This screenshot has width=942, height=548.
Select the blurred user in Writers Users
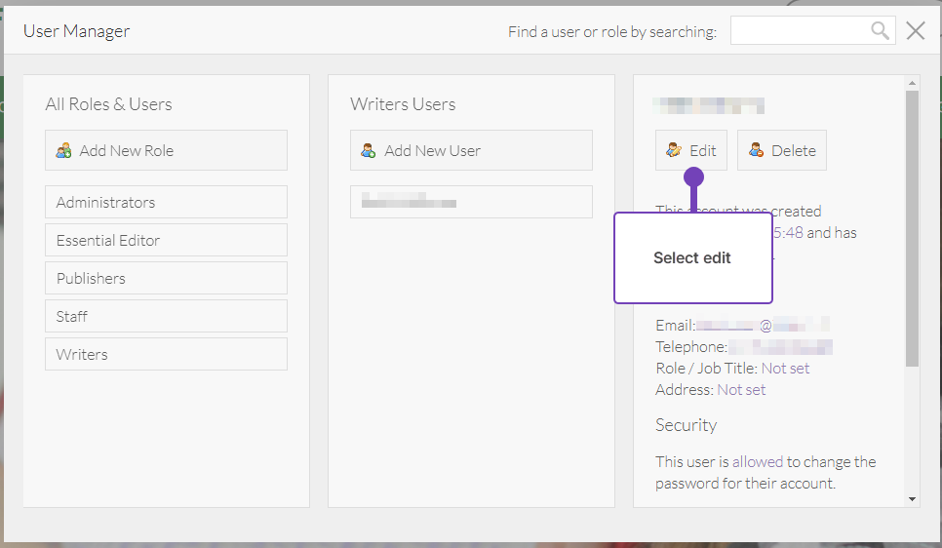tap(471, 202)
